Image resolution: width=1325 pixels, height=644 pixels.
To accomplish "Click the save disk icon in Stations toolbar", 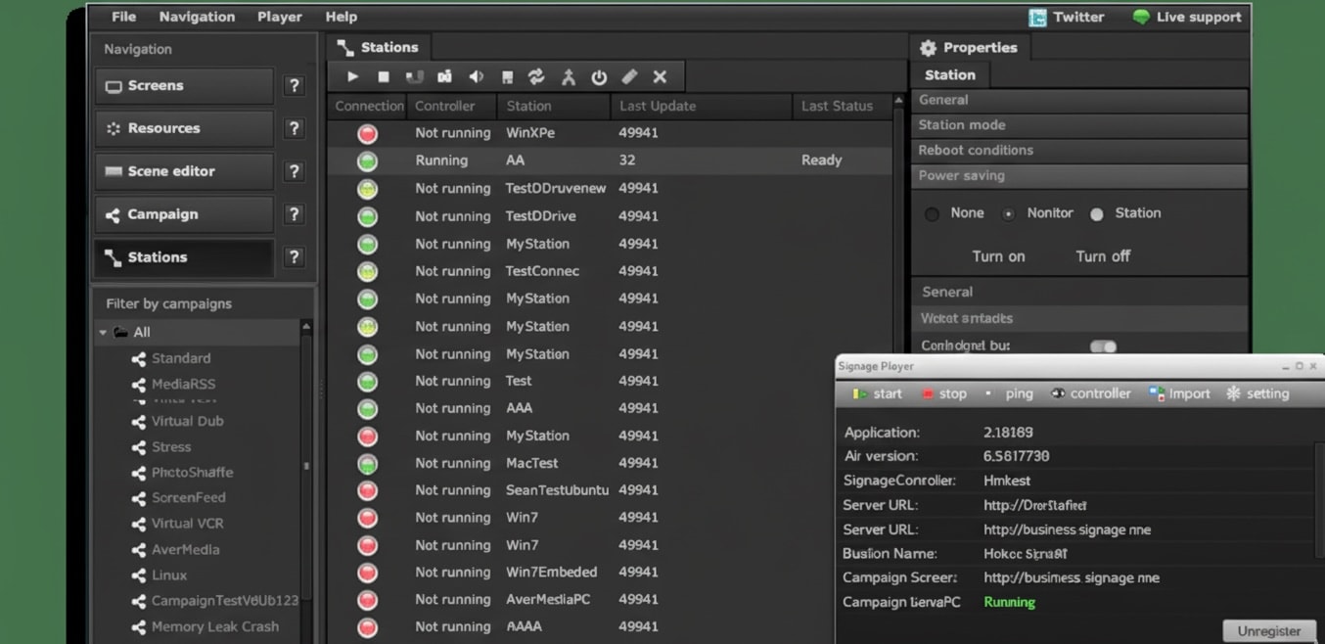I will point(507,76).
